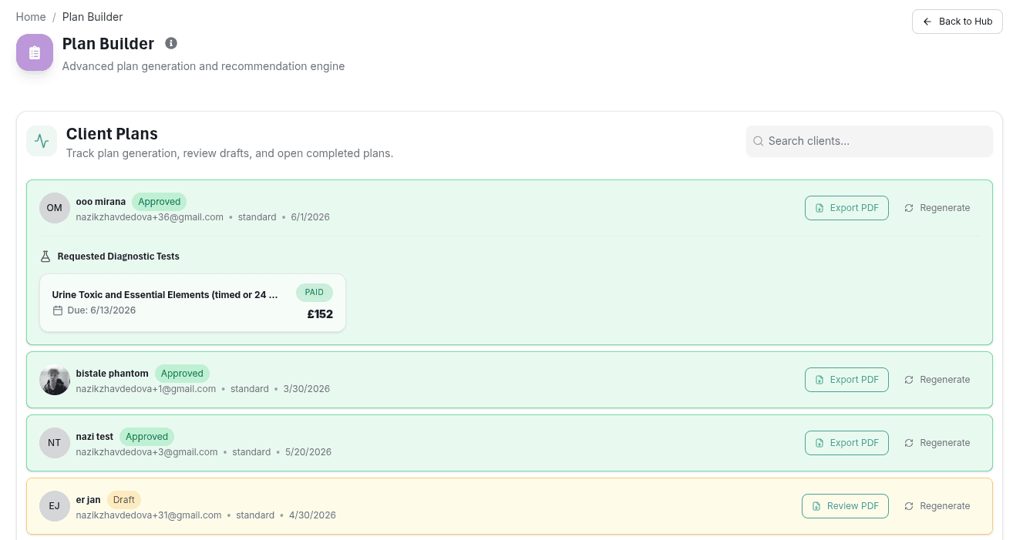Click the Requested Diagnostic Tests heading
The width and height of the screenshot is (1023, 540).
pyautogui.click(x=119, y=256)
